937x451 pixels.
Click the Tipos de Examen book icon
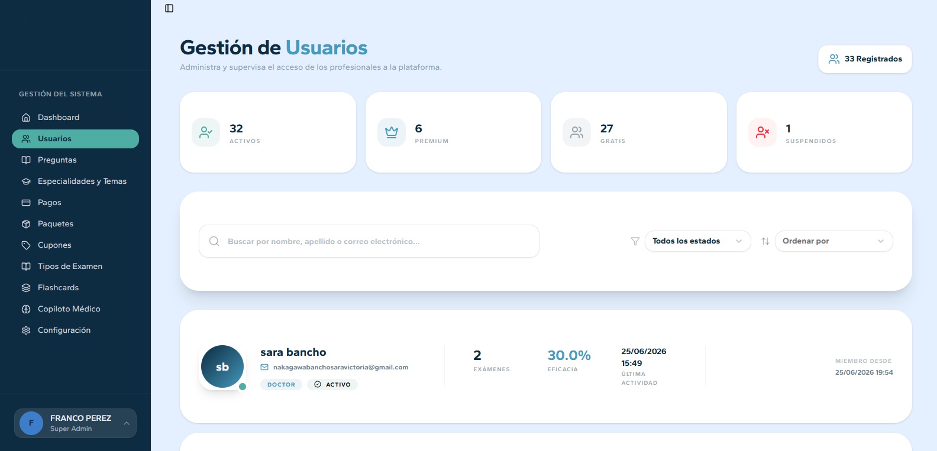26,267
